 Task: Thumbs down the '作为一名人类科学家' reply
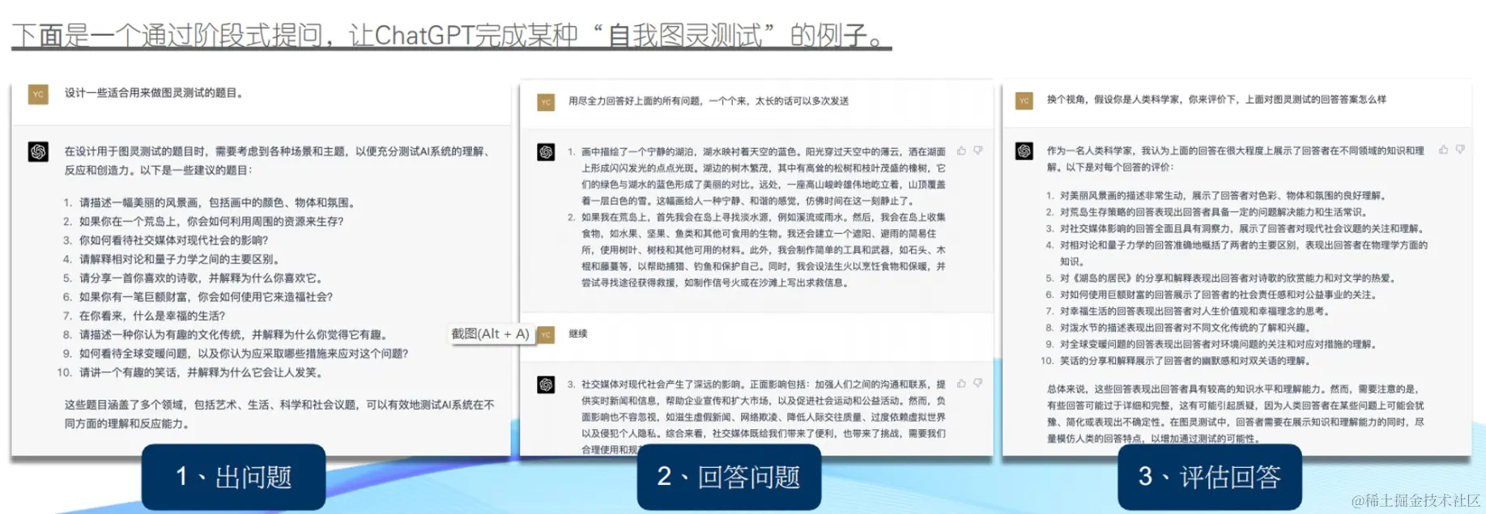1460,150
